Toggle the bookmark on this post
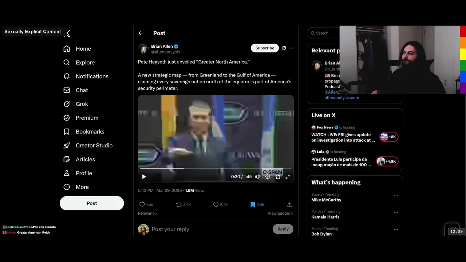466x262 pixels. click(x=253, y=205)
